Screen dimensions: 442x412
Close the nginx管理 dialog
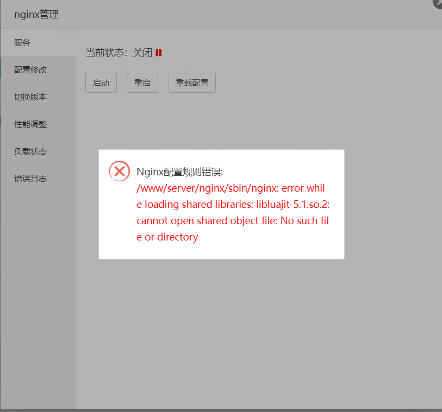point(438,3)
